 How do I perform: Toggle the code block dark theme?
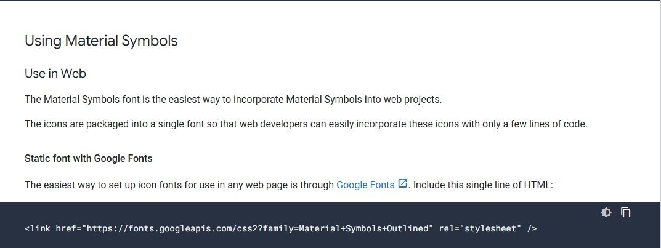tap(606, 213)
